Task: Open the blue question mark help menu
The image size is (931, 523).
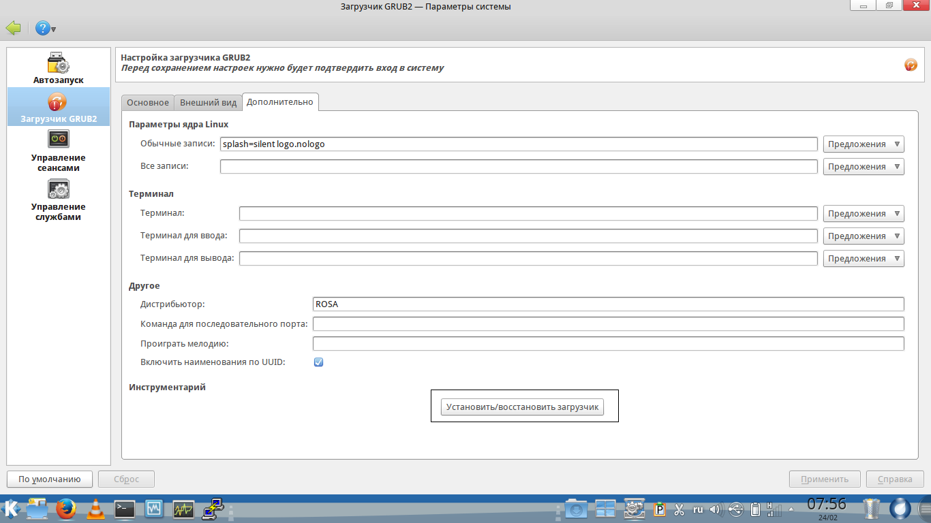Action: click(x=45, y=29)
